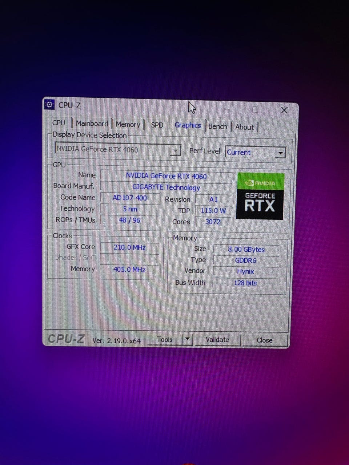
Task: Click the NVIDIA GeForce RTX logo
Action: click(260, 196)
